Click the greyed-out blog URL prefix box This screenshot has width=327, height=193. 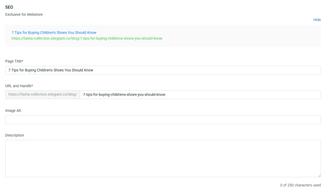[x=42, y=94]
